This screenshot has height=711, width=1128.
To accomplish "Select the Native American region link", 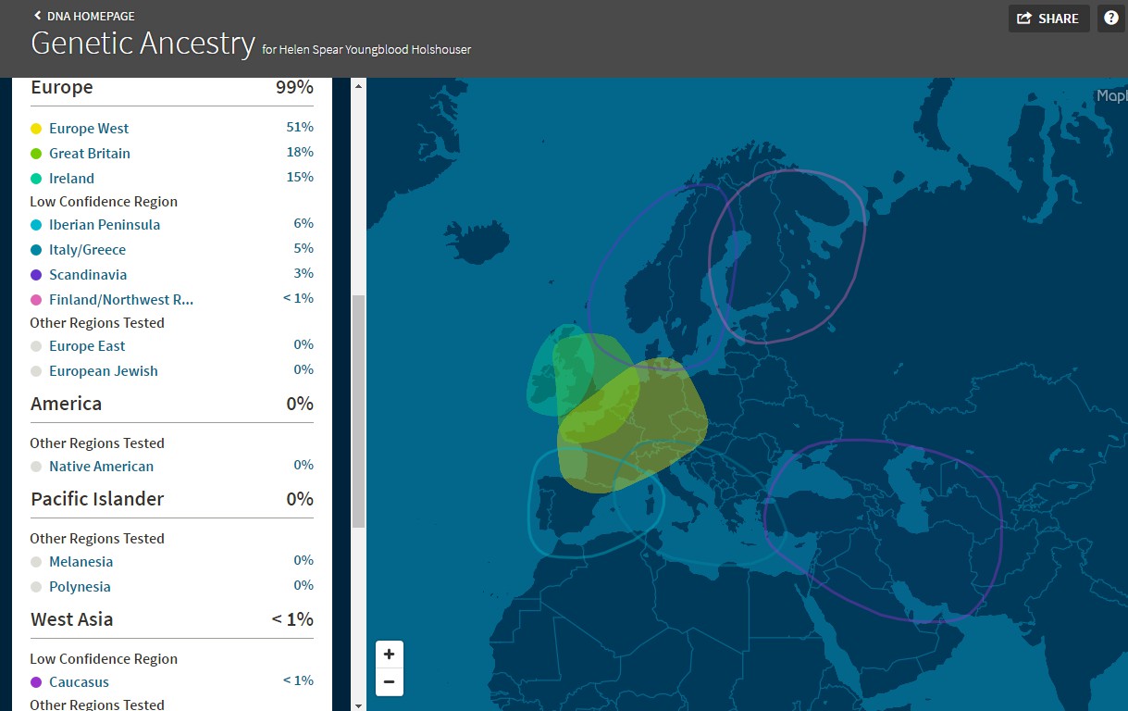I will (101, 467).
